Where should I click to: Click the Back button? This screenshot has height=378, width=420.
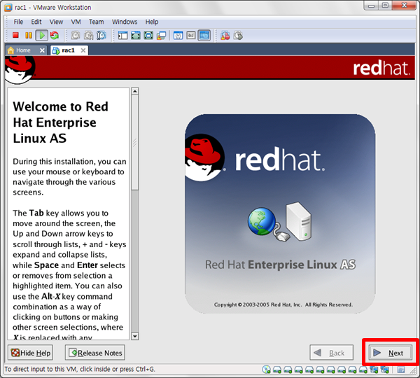[331, 353]
